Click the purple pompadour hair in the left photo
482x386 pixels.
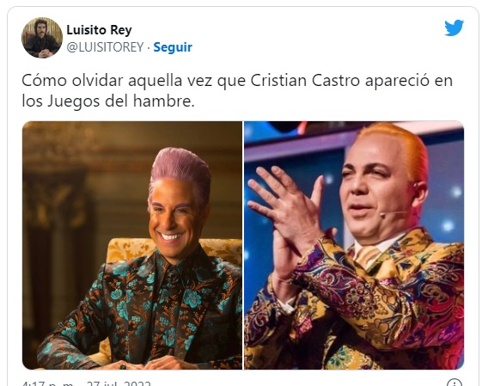[180, 174]
